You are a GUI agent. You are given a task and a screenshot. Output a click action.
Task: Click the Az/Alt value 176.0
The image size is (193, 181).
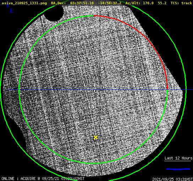(148, 3)
